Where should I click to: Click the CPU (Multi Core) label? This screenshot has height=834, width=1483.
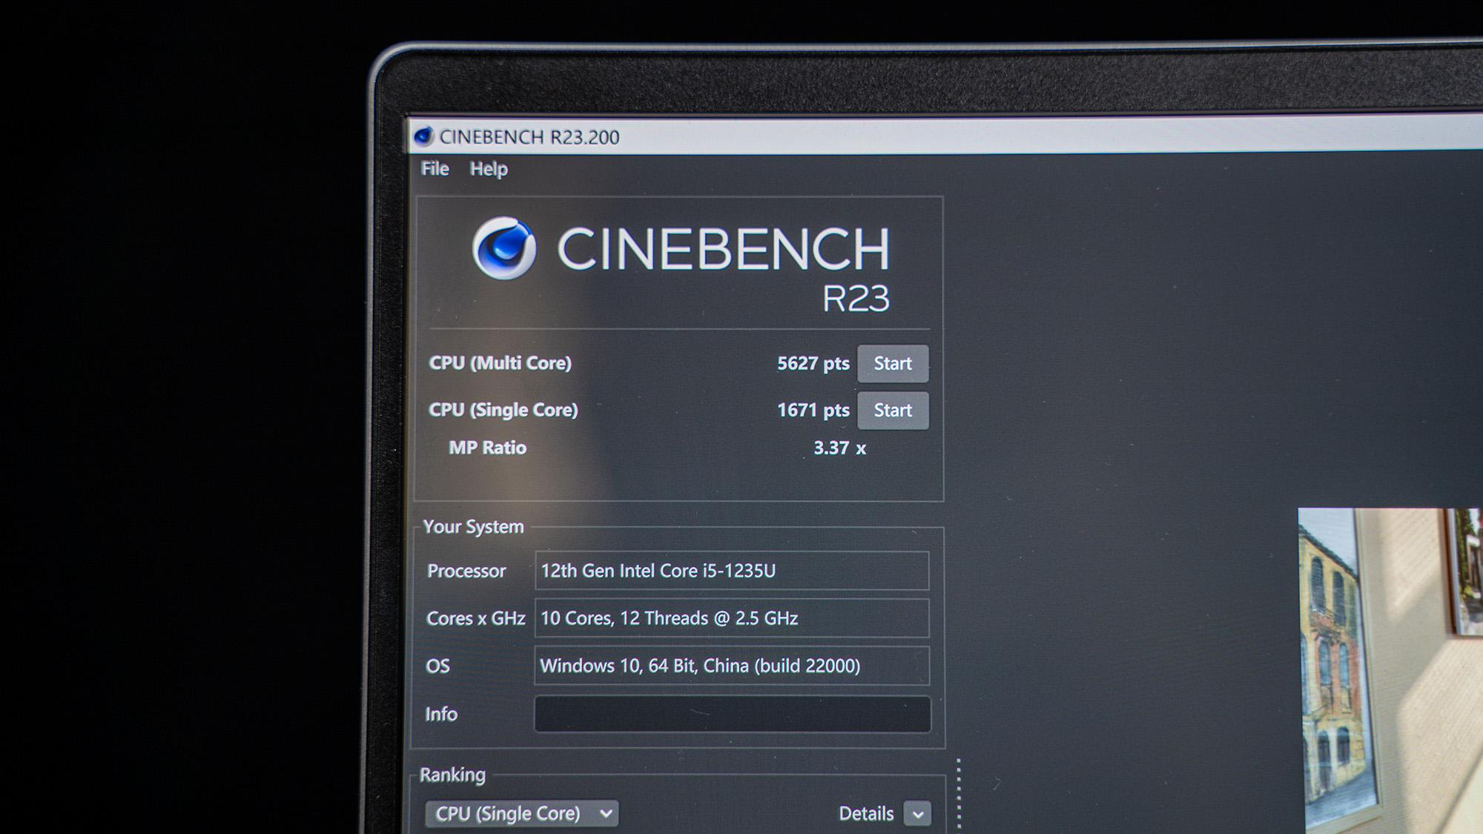(501, 363)
